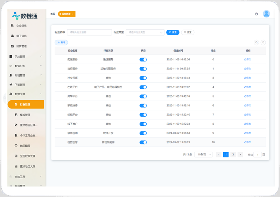Open 模板管理 menu item
Viewport: 280px width, 197px height.
point(25,115)
